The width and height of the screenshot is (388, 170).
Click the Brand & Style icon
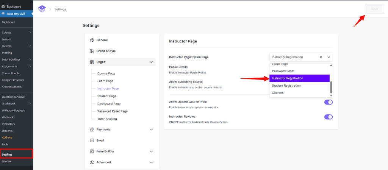point(92,51)
